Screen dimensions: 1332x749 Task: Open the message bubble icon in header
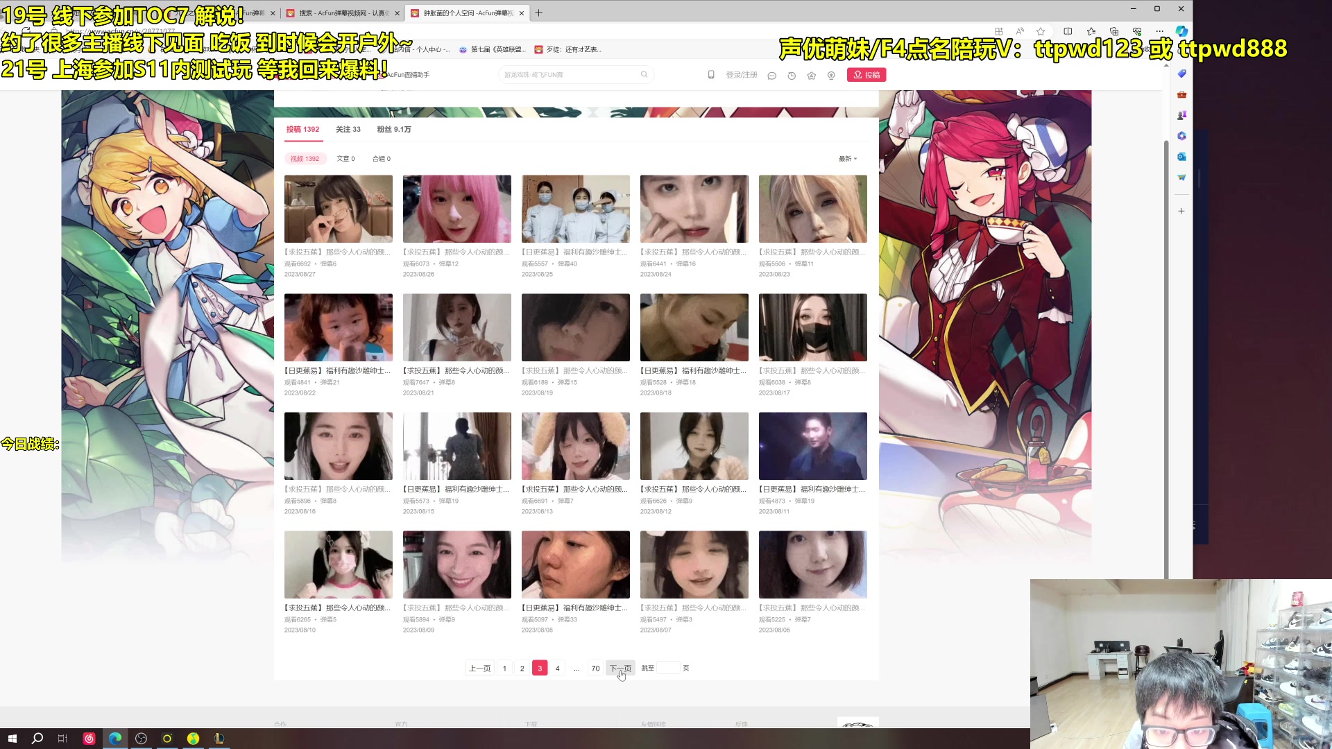click(x=771, y=76)
